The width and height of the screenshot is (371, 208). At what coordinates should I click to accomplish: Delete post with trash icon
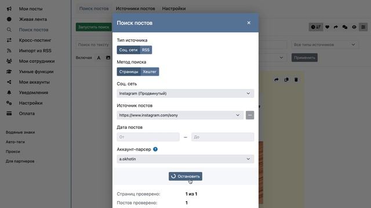pyautogui.click(x=296, y=80)
